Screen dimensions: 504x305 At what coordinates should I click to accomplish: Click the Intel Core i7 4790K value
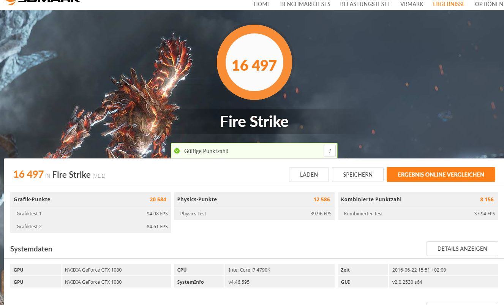tap(250, 270)
